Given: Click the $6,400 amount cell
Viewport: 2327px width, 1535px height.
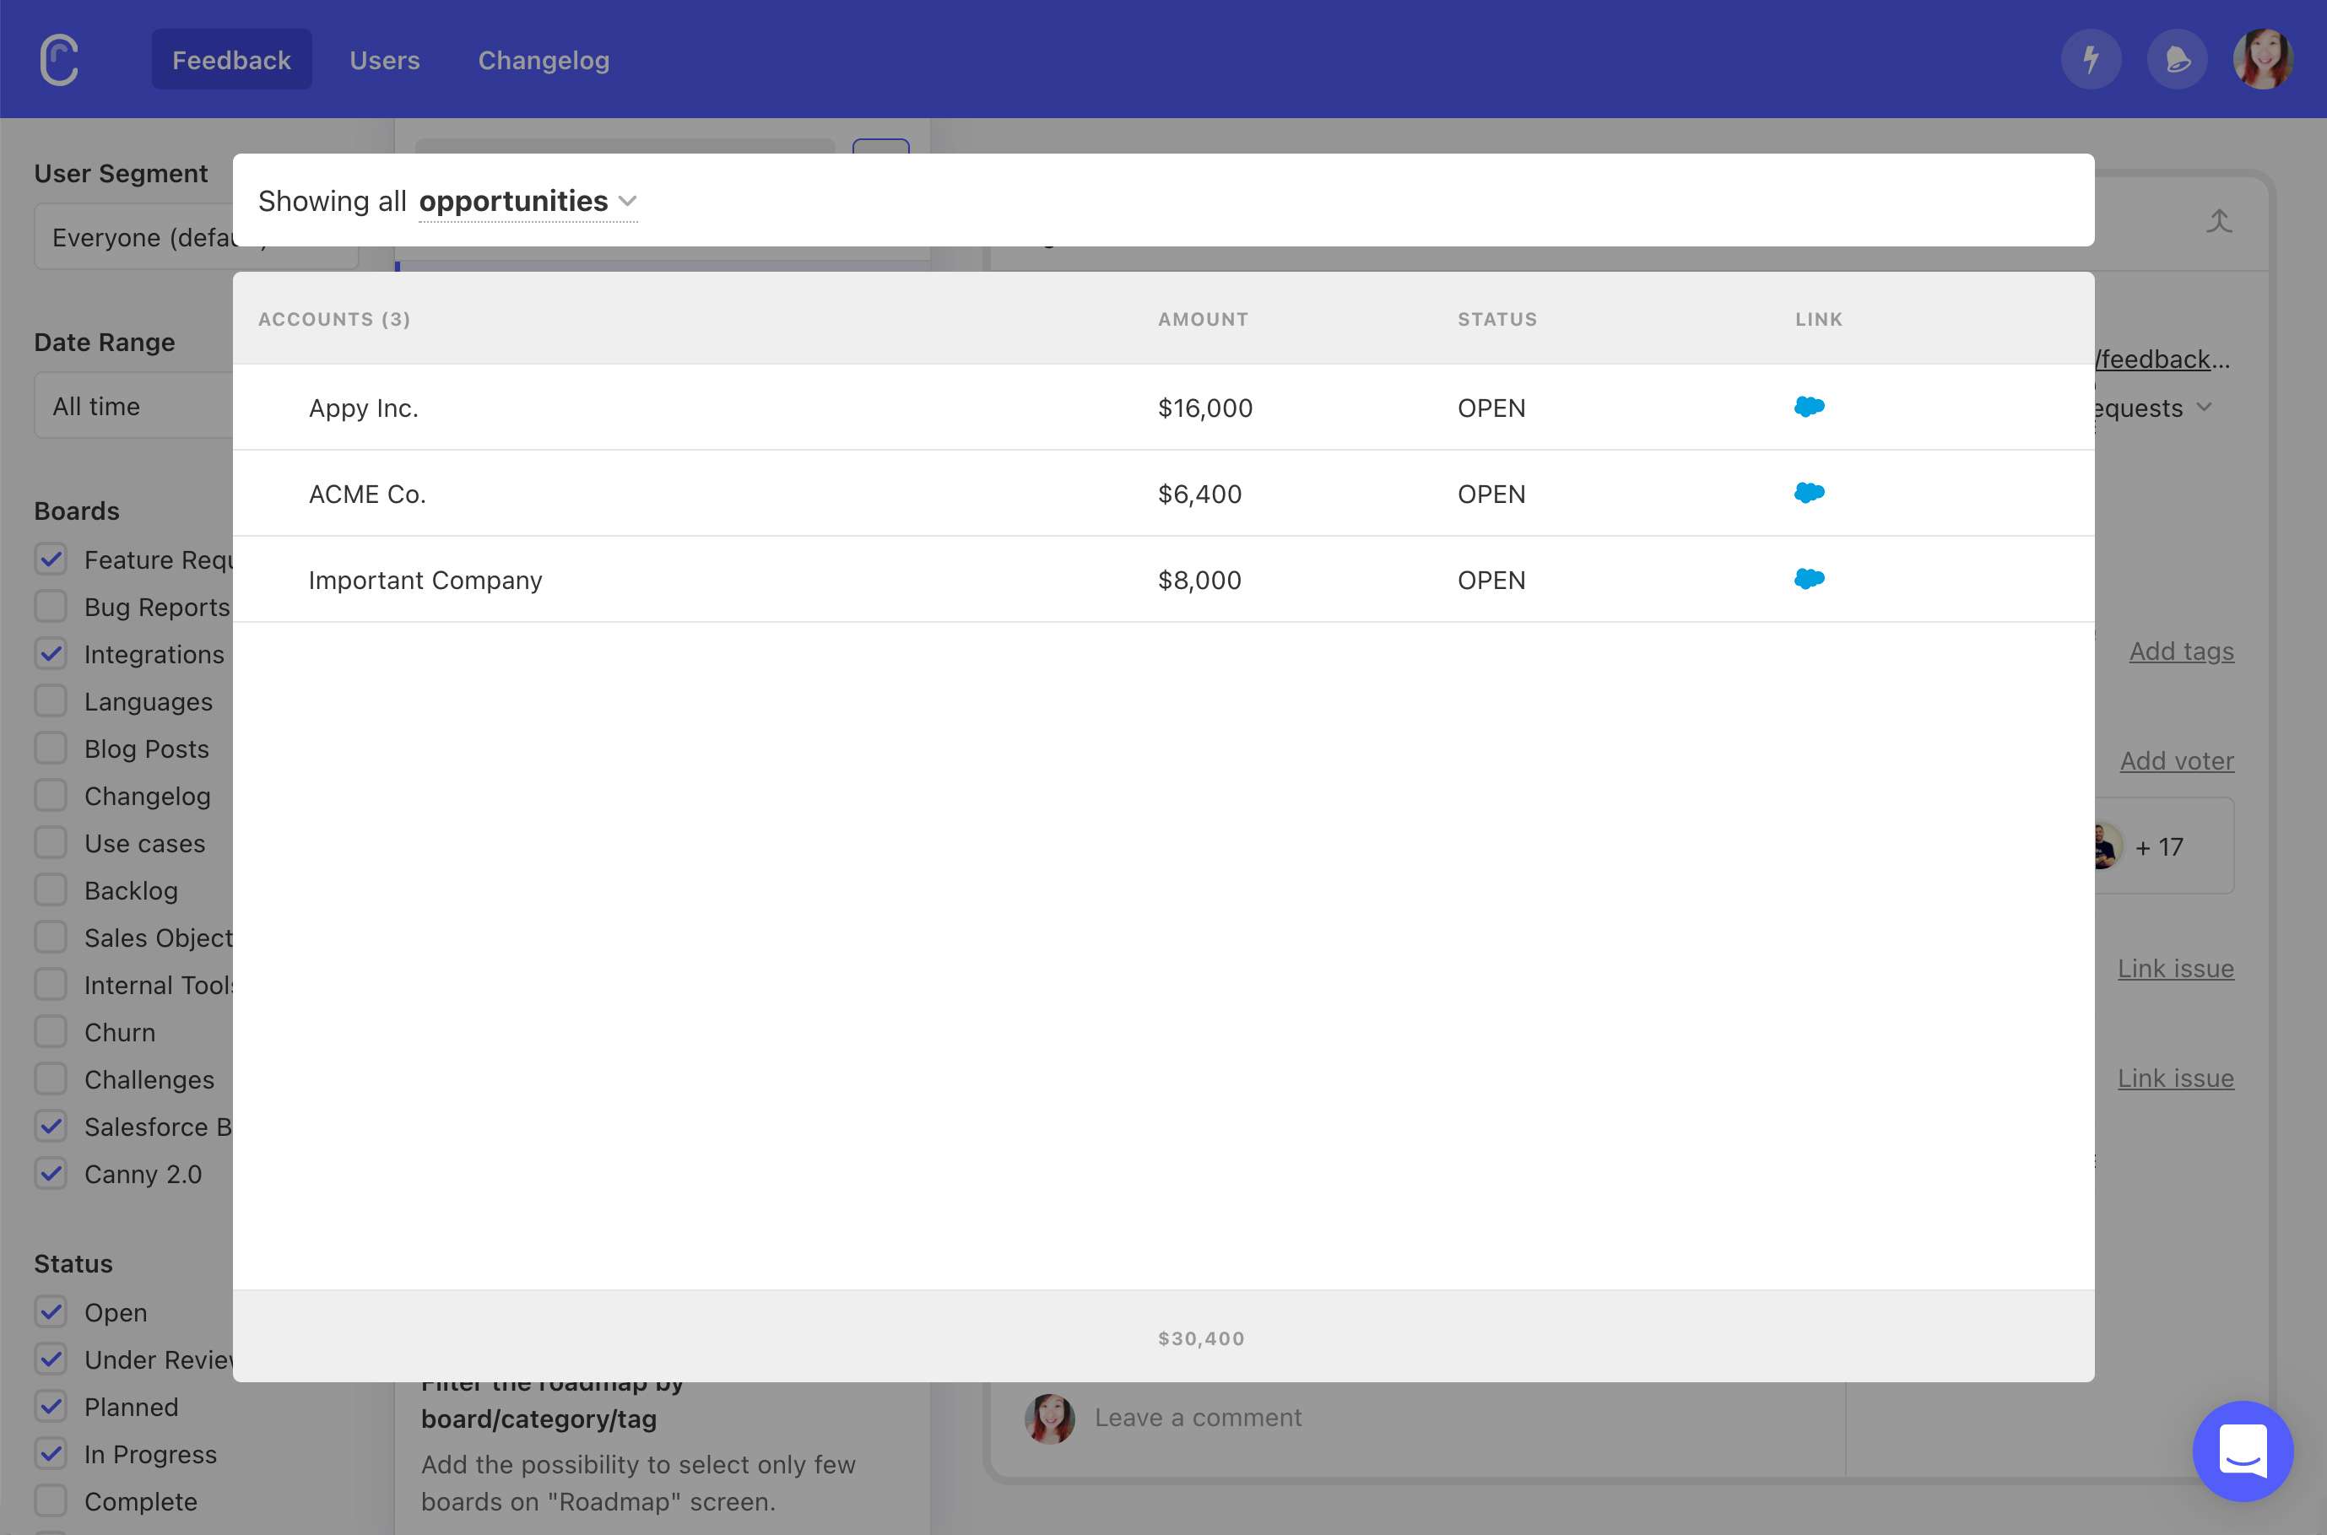Looking at the screenshot, I should tap(1199, 495).
